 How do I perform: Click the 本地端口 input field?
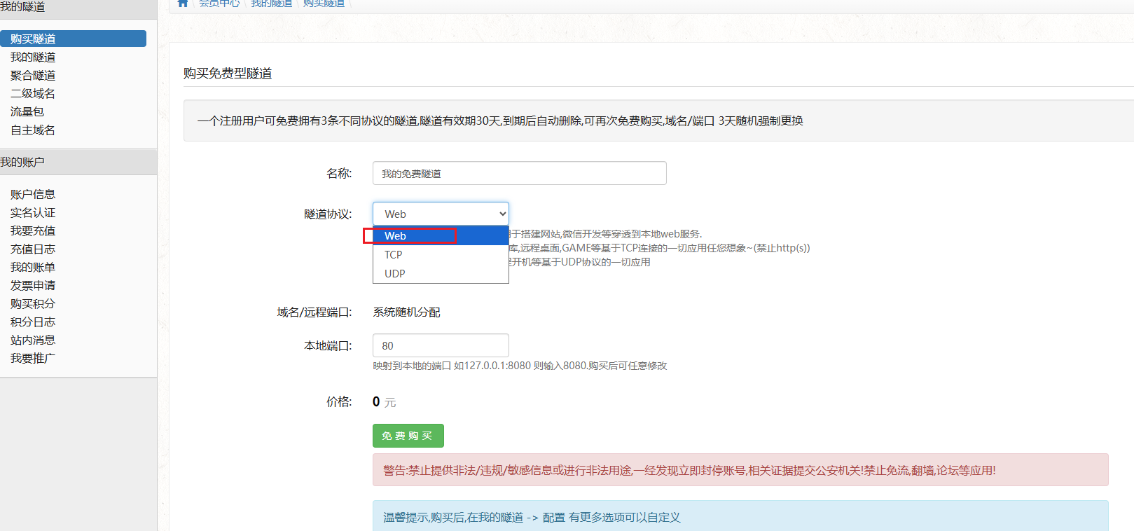(x=441, y=345)
